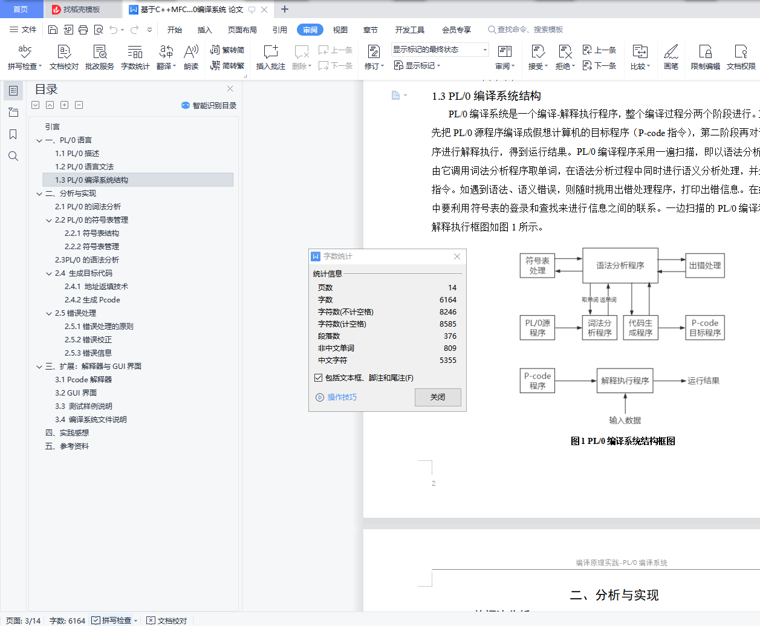Select the ink pen (画笔) tool
This screenshot has height=626, width=760.
671,57
